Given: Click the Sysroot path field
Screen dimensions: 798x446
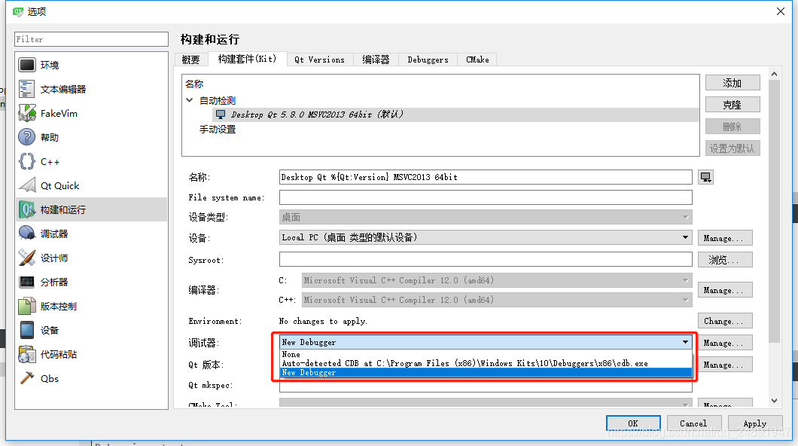Looking at the screenshot, I should (486, 260).
